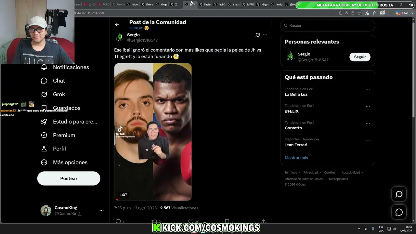Select Perfil in the sidebar menu

tap(59, 149)
